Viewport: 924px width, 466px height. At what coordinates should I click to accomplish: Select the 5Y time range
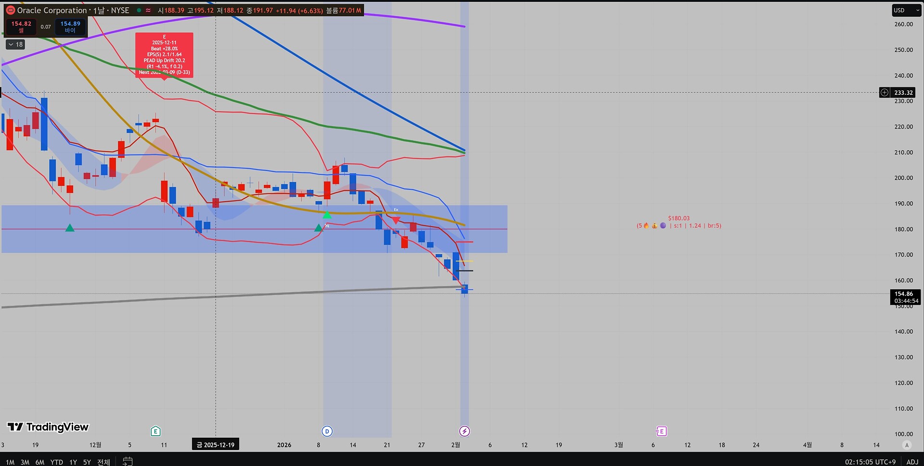coord(87,462)
